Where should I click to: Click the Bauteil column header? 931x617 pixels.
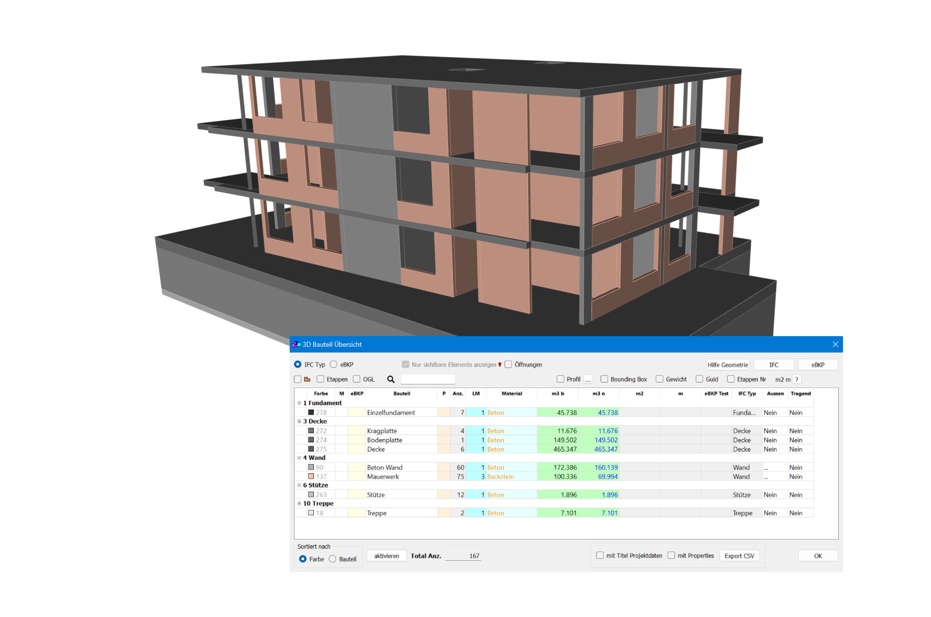pyautogui.click(x=402, y=393)
